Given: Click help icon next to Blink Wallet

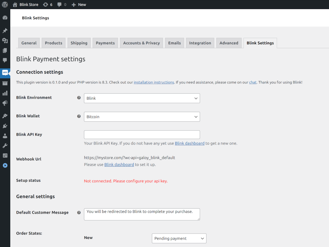Looking at the screenshot, I should pos(79,116).
